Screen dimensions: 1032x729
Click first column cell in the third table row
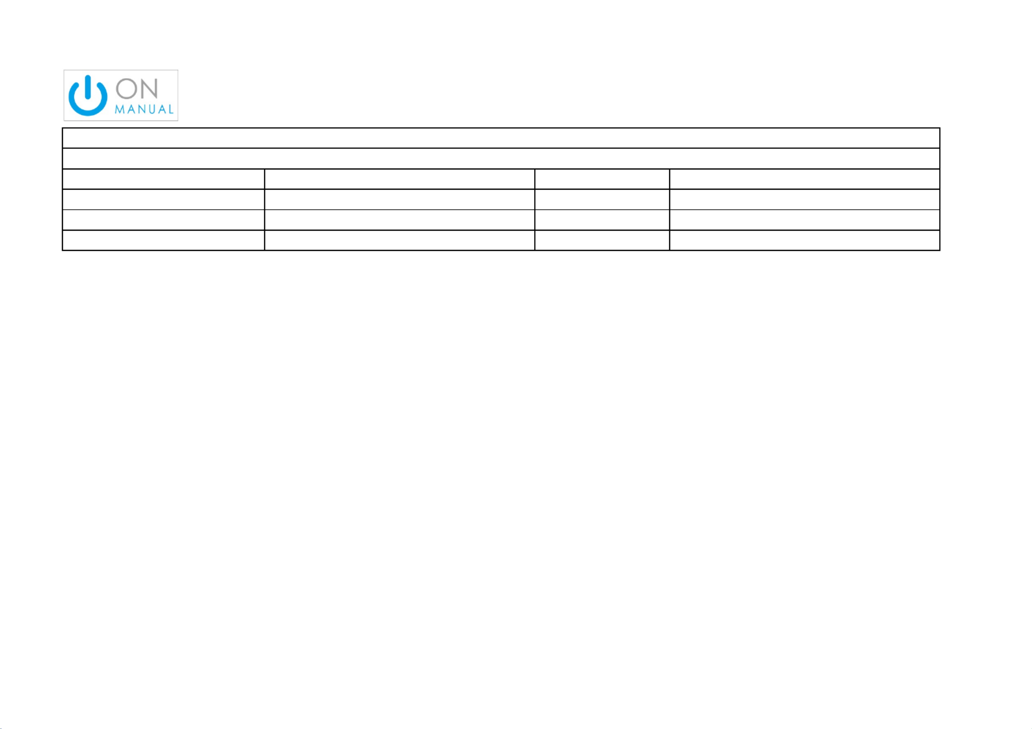pyautogui.click(x=164, y=179)
